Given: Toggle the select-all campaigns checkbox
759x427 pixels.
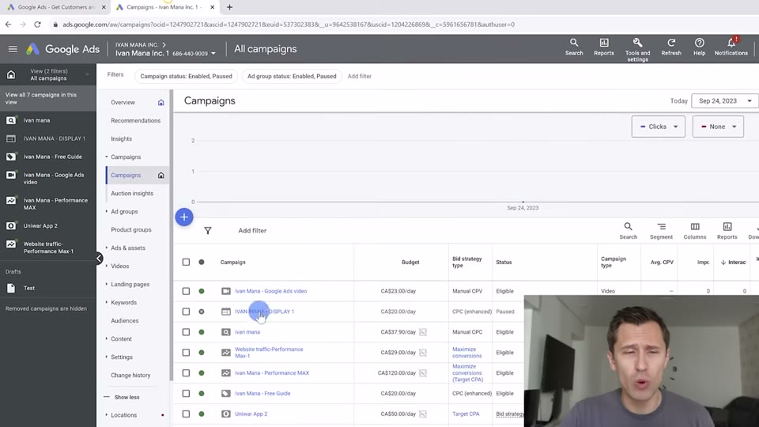Looking at the screenshot, I should (x=186, y=262).
